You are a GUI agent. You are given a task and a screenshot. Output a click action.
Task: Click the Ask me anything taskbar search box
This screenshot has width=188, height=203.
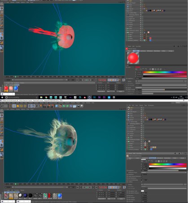click(x=22, y=97)
